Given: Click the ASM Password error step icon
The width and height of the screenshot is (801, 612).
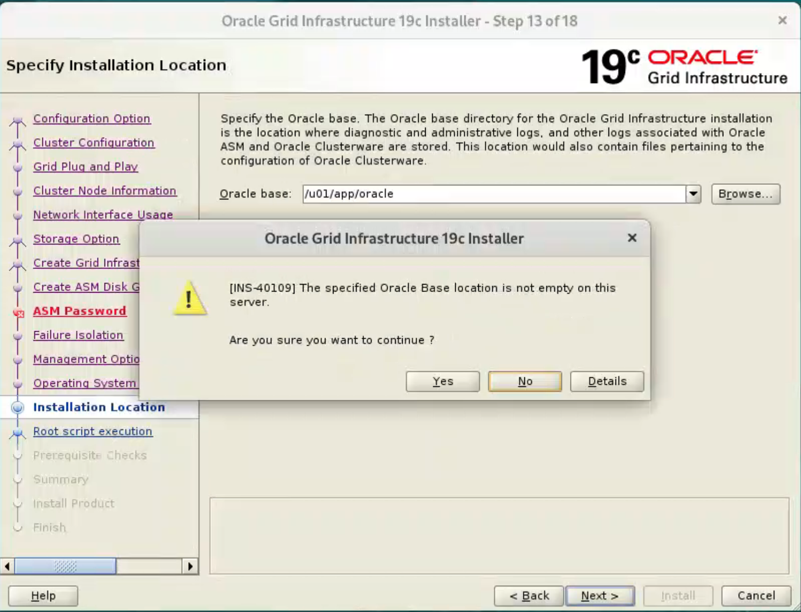Looking at the screenshot, I should pyautogui.click(x=19, y=313).
